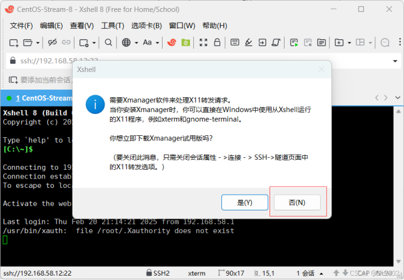The image size is (404, 280).
Task: Open the keyboard mapping icon
Action: 235,42
